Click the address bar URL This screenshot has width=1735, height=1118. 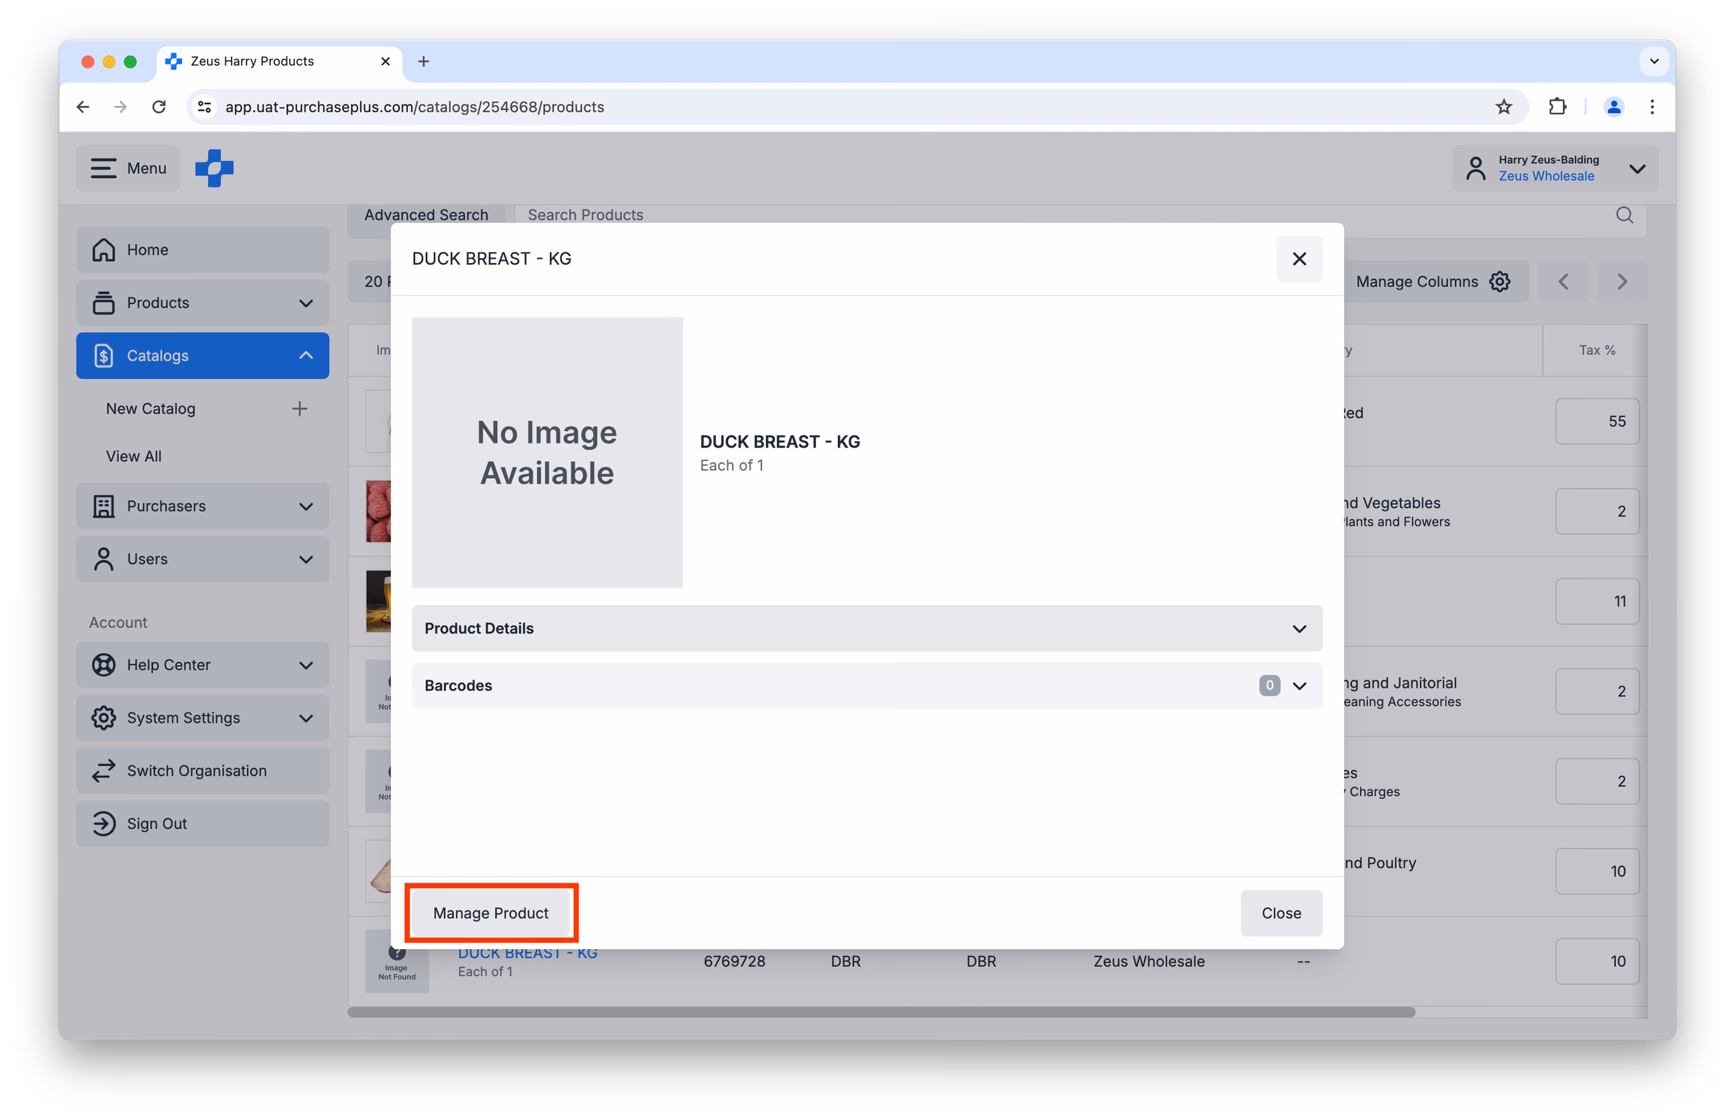[414, 107]
